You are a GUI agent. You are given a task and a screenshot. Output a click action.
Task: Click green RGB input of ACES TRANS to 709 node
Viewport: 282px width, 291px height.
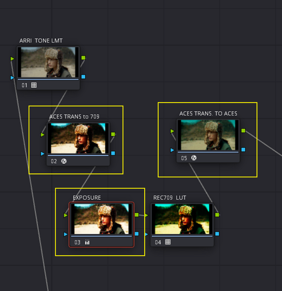click(43, 135)
